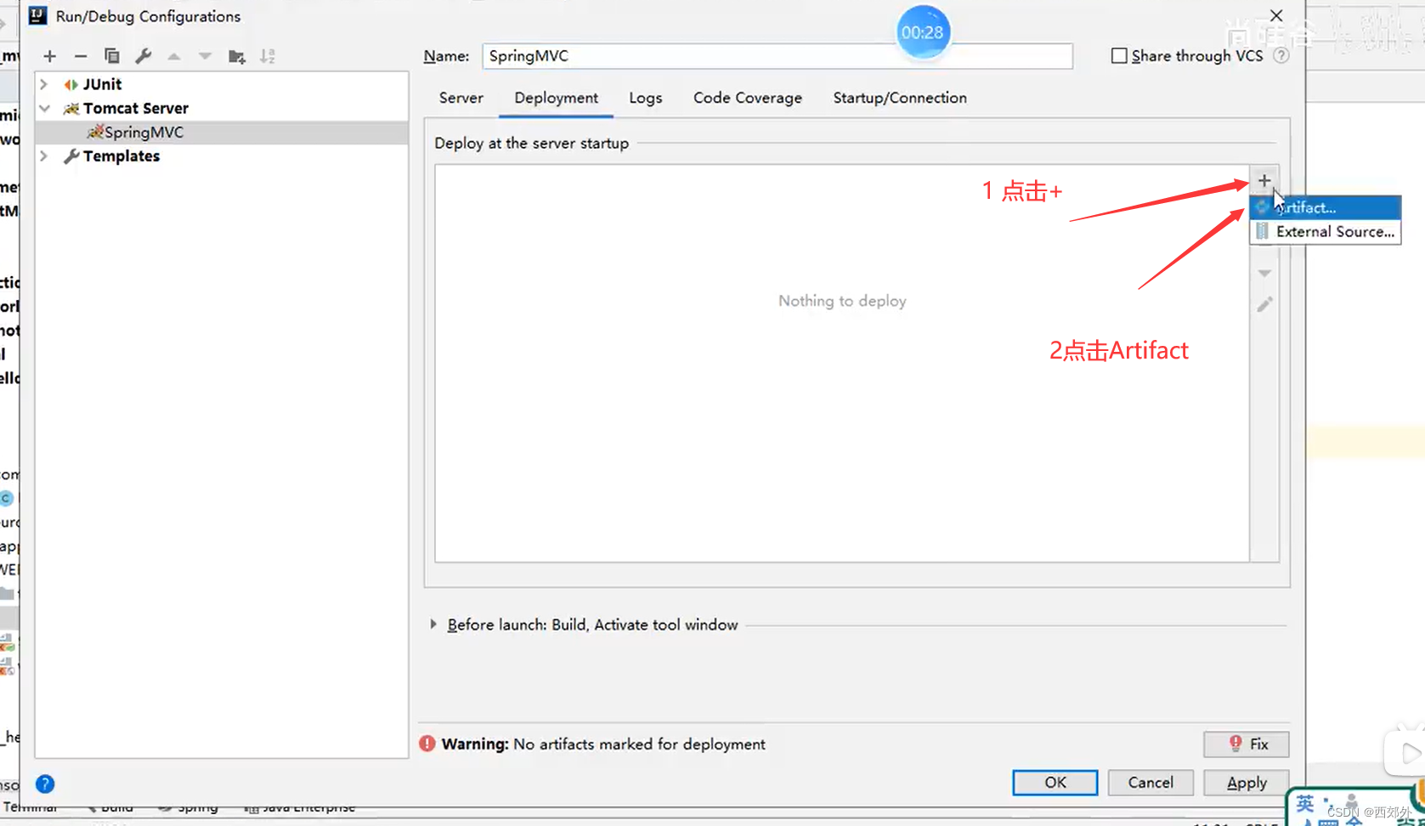Open edit templates wrench icon
The height and width of the screenshot is (826, 1425).
[143, 56]
